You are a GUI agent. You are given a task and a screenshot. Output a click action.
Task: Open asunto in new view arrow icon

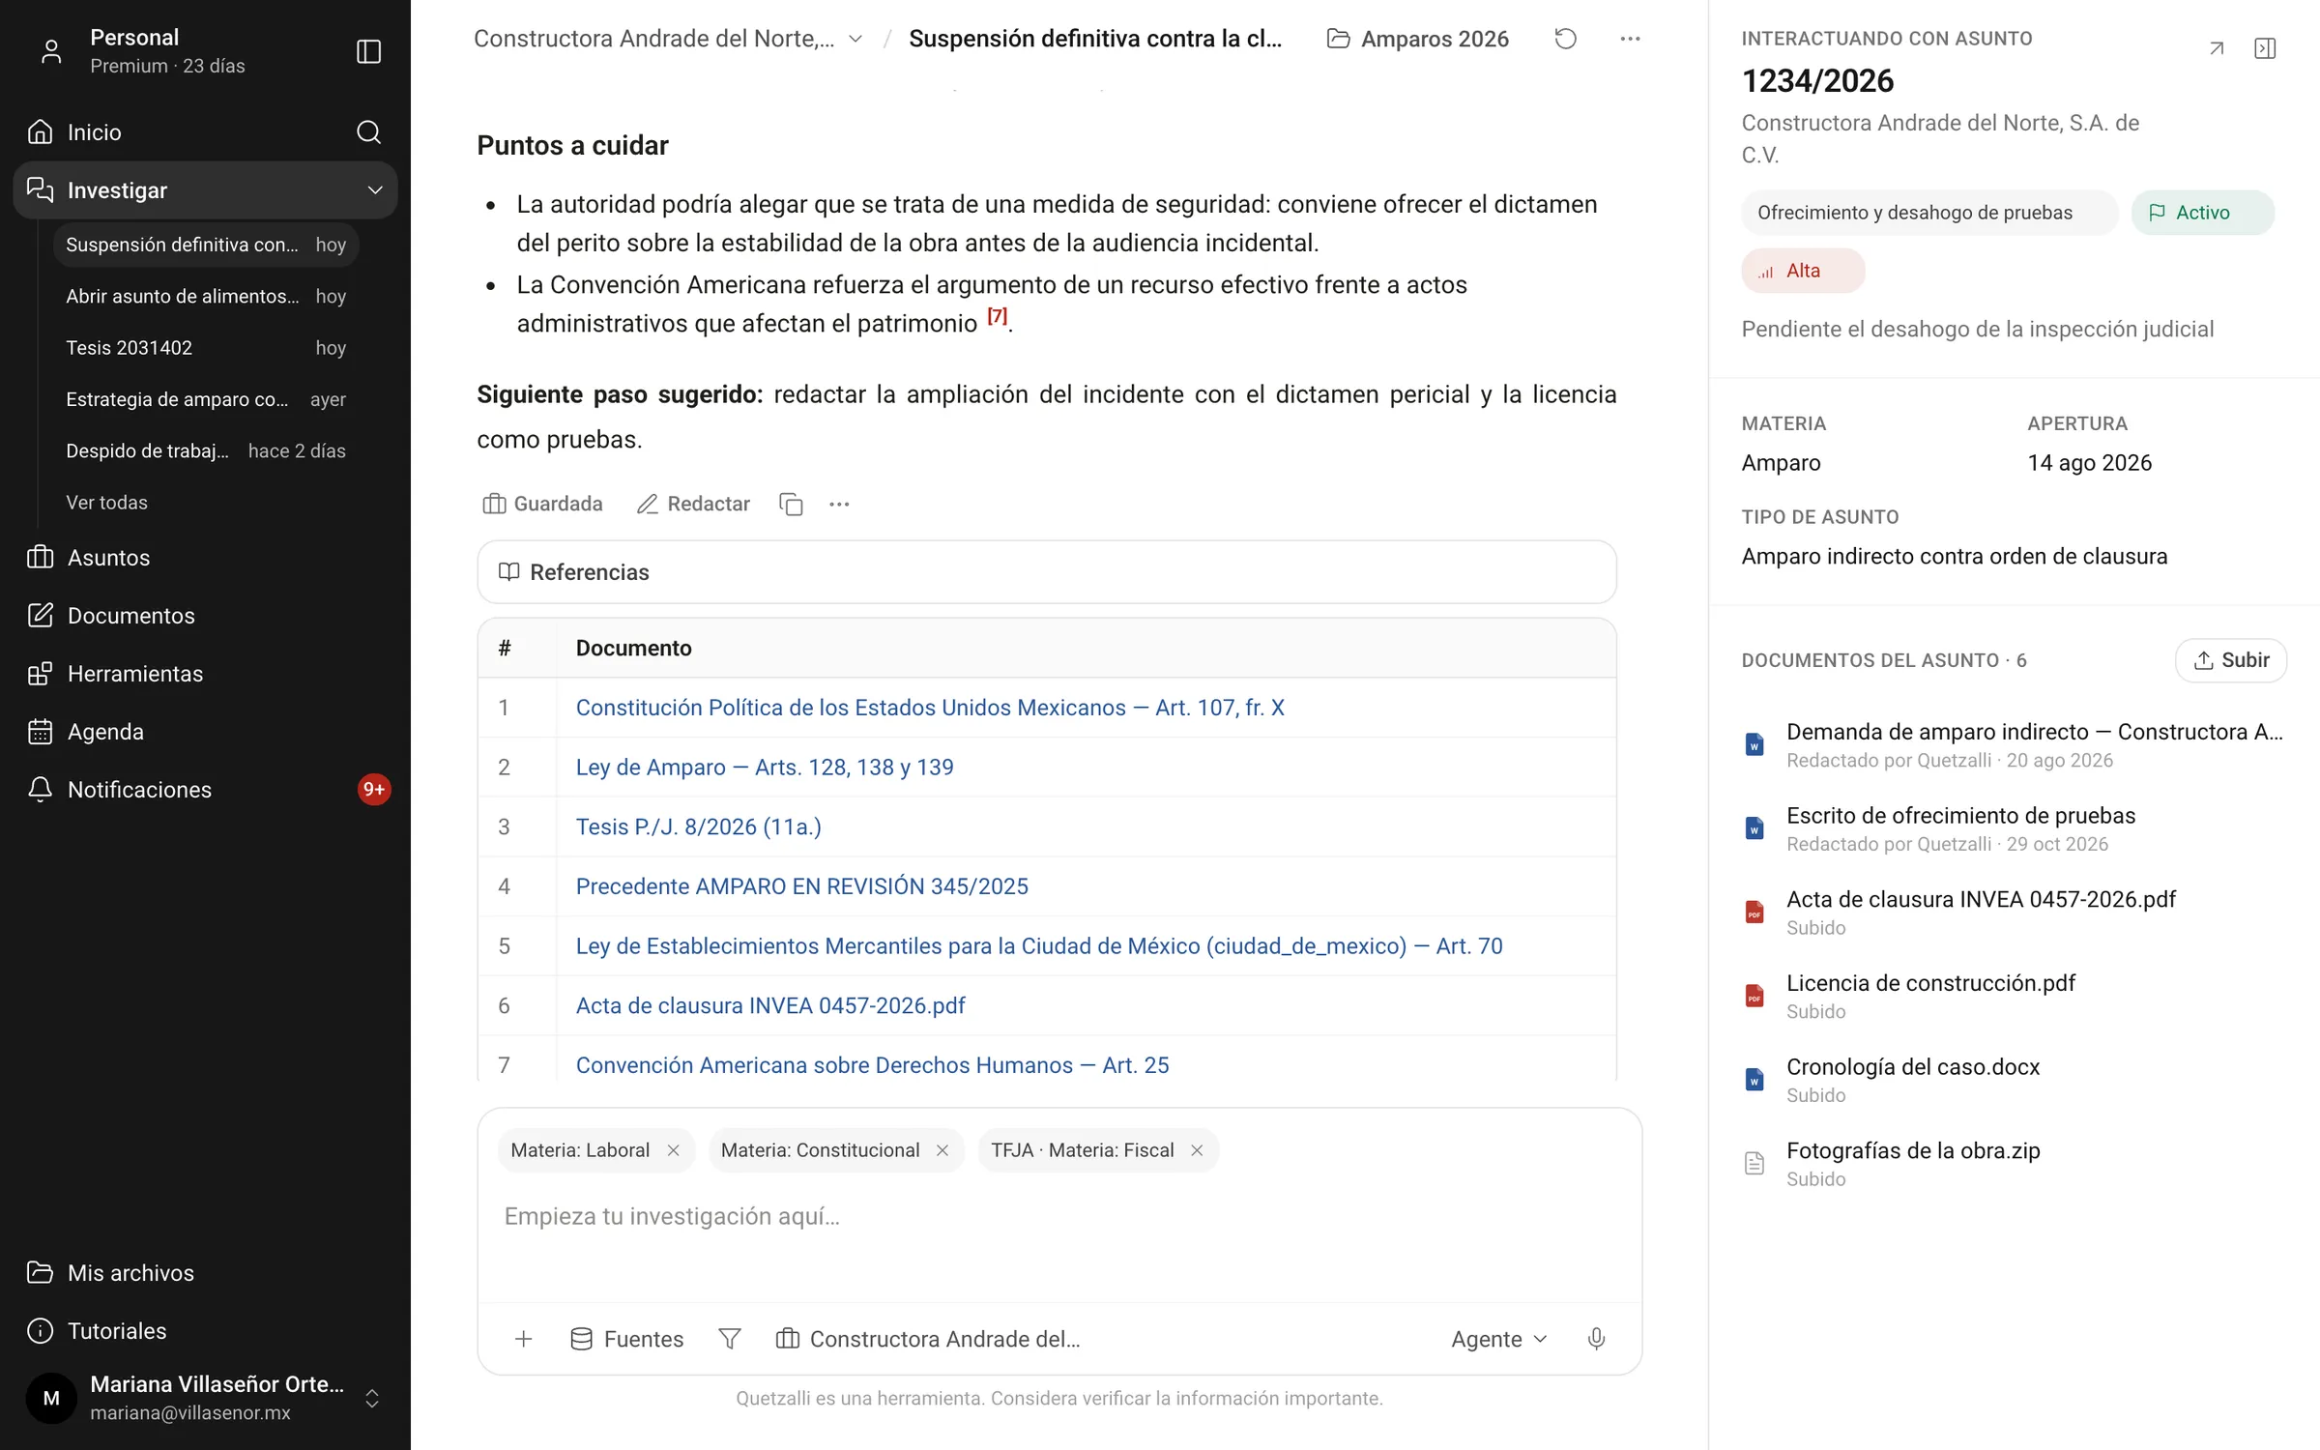(x=2217, y=48)
